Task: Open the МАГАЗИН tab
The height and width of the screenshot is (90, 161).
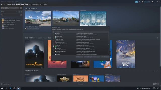Action: coord(11,4)
